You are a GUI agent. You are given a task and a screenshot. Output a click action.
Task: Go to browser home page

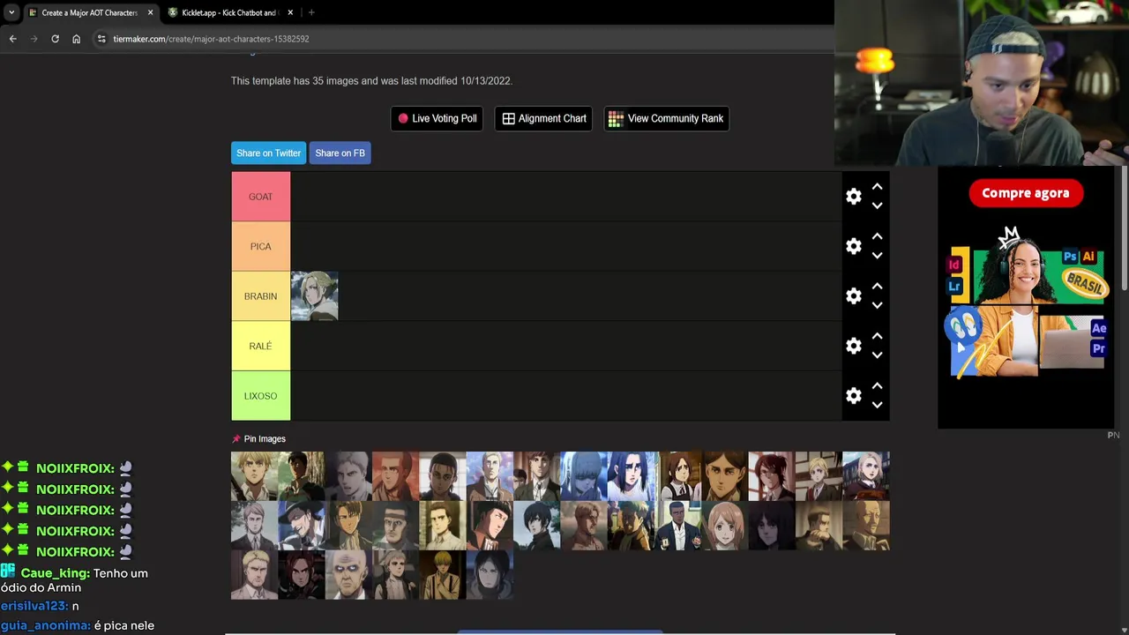click(x=76, y=39)
